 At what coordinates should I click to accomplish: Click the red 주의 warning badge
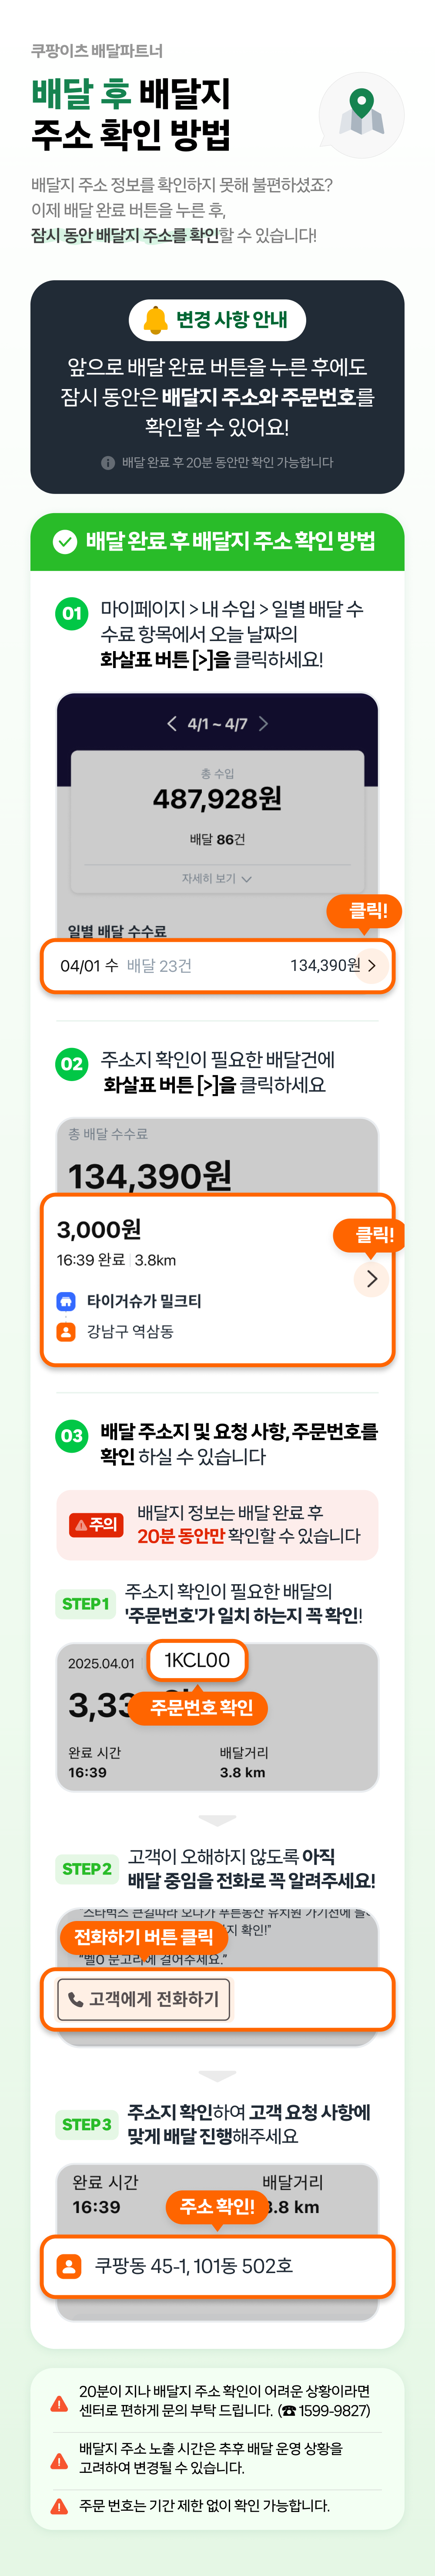tap(96, 1525)
